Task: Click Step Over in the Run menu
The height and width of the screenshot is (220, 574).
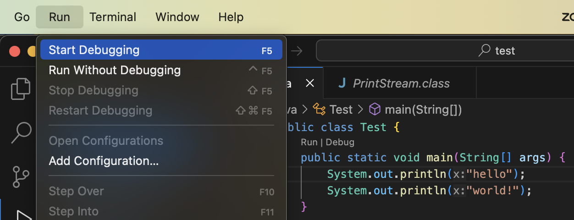Action: coord(76,191)
